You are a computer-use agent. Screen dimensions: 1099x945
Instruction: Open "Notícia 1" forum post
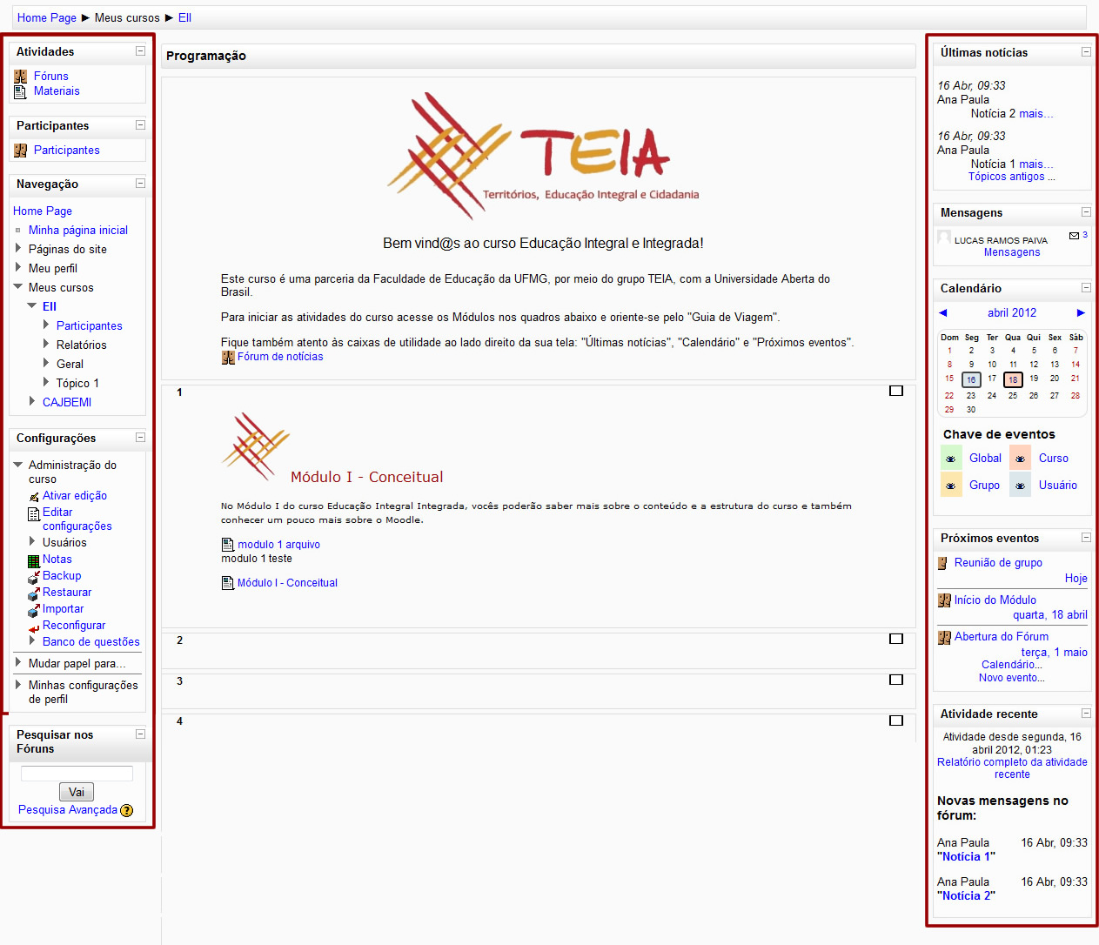[966, 857]
